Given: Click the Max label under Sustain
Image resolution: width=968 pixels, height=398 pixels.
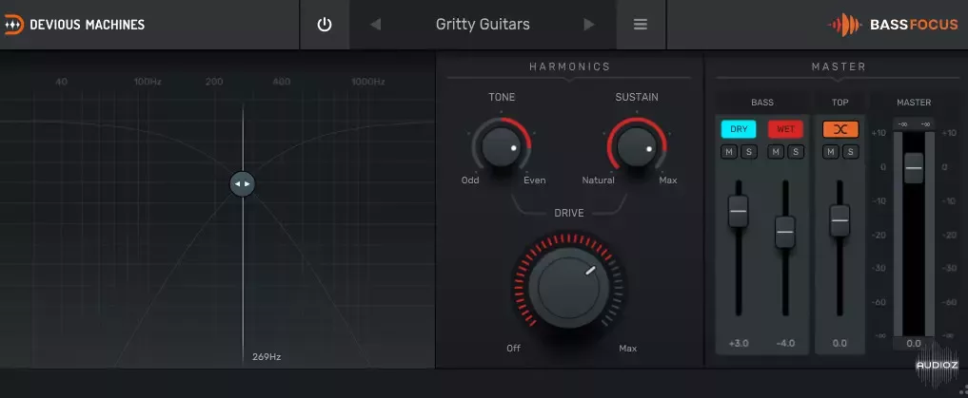Looking at the screenshot, I should tap(668, 180).
